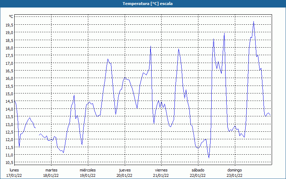This screenshot has height=179, width=286.
Task: Click the 22/01/22 date label
Action: point(198,175)
